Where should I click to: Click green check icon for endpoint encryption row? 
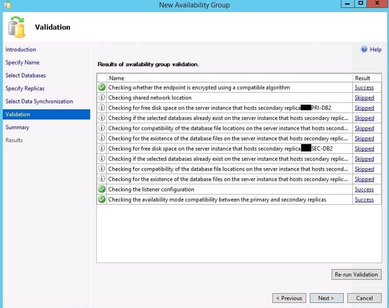click(x=102, y=88)
